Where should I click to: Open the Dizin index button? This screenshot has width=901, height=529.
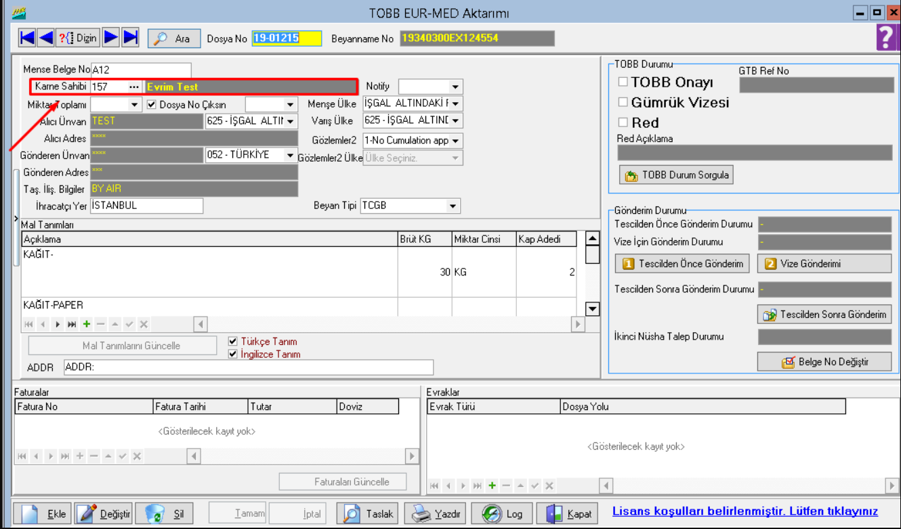point(78,38)
